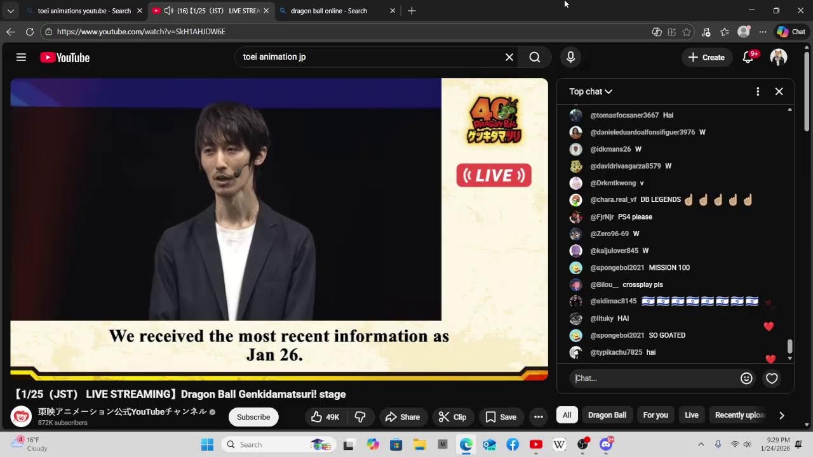Screen dimensions: 813x457
Task: Expand the Top chat mode dropdown
Action: [x=591, y=91]
